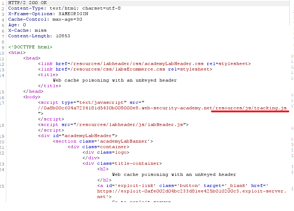The image size is (294, 211).
Task: Select the academyLabHeader.css link tag line
Action: pos(144,64)
